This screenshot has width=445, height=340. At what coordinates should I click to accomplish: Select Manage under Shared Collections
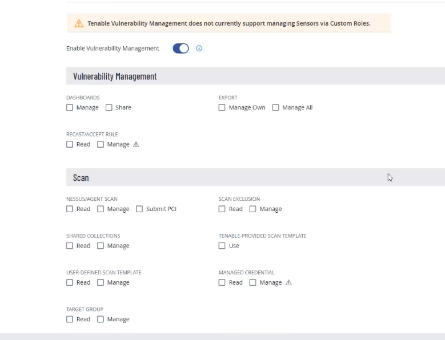tap(101, 246)
